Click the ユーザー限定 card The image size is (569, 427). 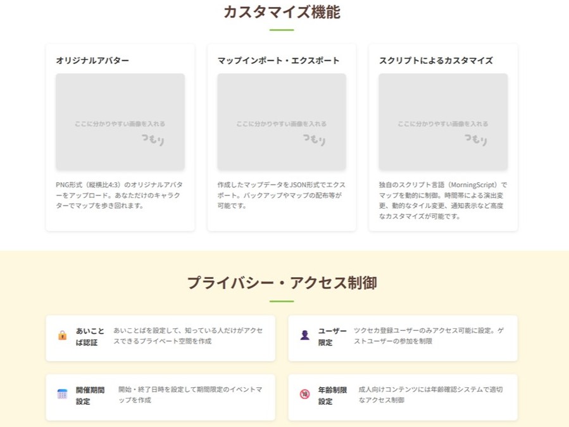pos(403,338)
